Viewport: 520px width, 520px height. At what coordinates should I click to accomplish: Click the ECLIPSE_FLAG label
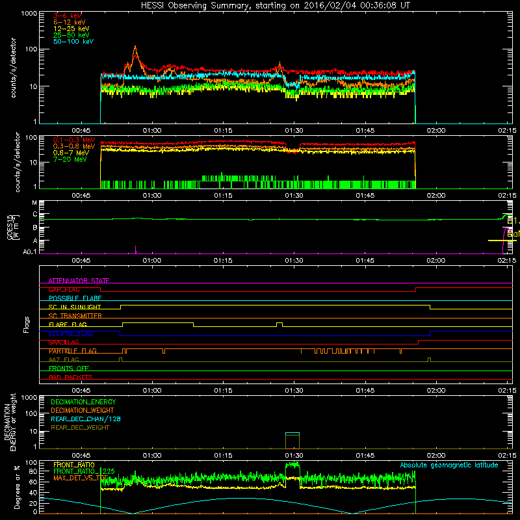71,333
